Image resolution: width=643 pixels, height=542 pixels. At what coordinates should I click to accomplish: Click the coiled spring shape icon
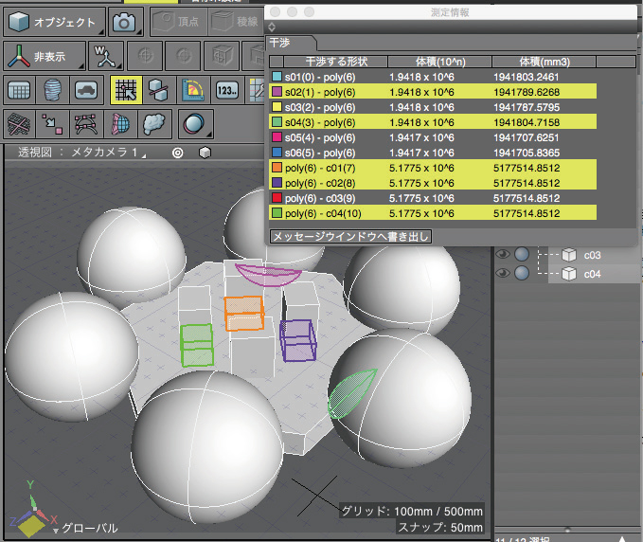tap(53, 90)
